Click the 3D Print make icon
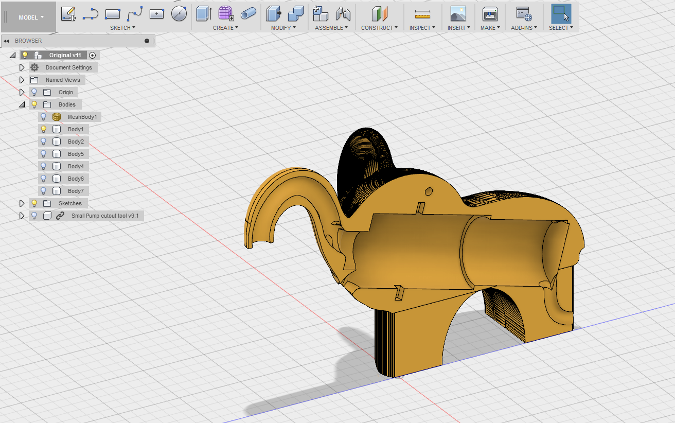Screen dimensions: 675x423 490,14
